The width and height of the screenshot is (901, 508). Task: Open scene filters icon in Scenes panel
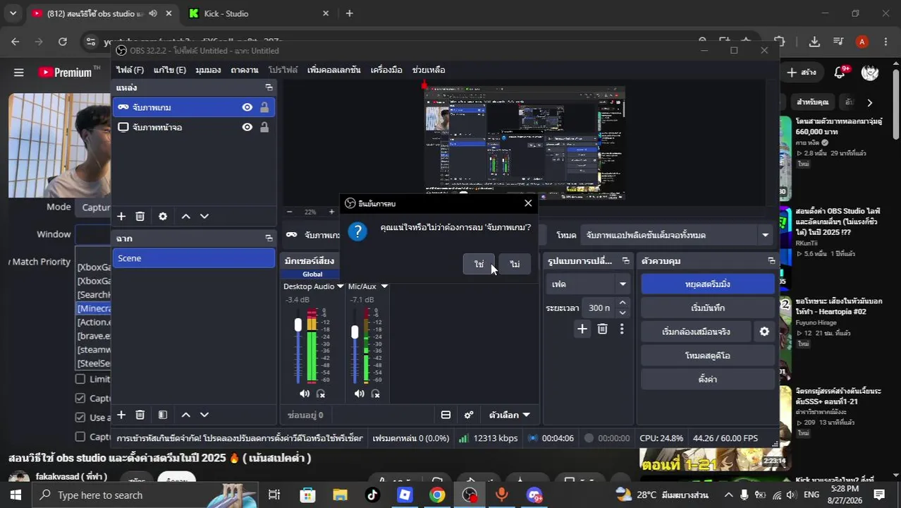(x=163, y=415)
